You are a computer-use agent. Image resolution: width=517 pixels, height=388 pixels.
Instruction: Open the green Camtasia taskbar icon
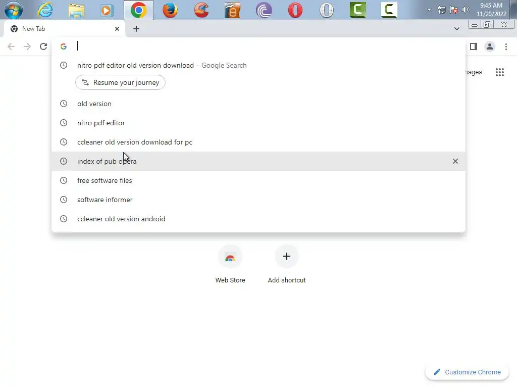(358, 10)
